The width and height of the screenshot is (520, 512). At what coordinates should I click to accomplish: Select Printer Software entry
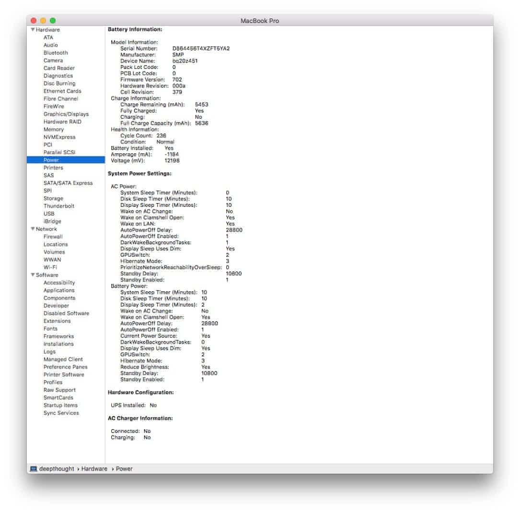point(64,375)
